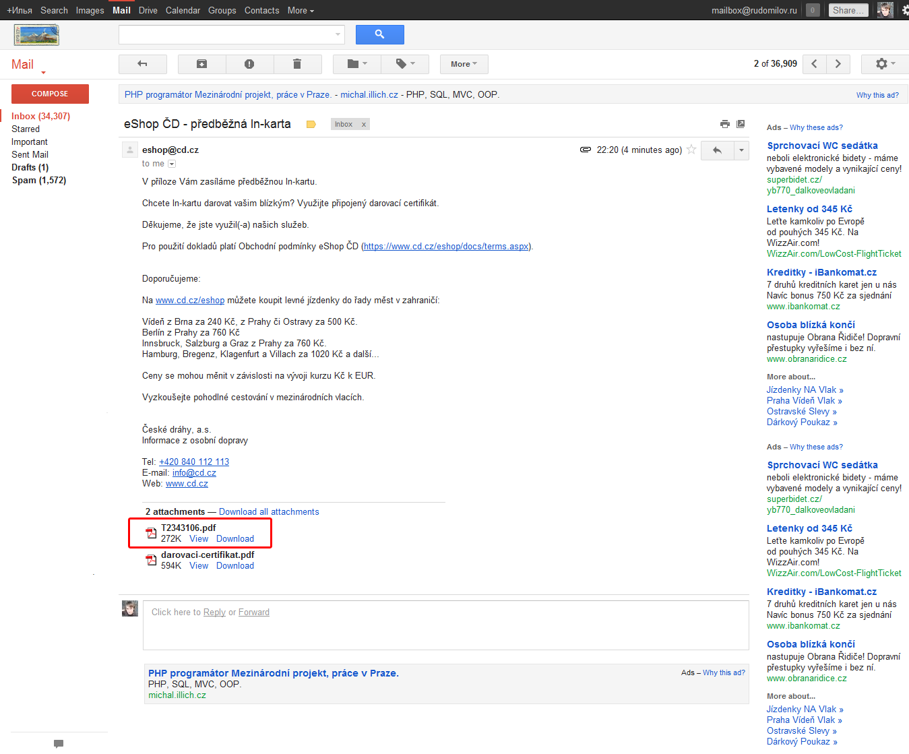Open Images from the top bar
This screenshot has height=754, width=909.
(90, 10)
